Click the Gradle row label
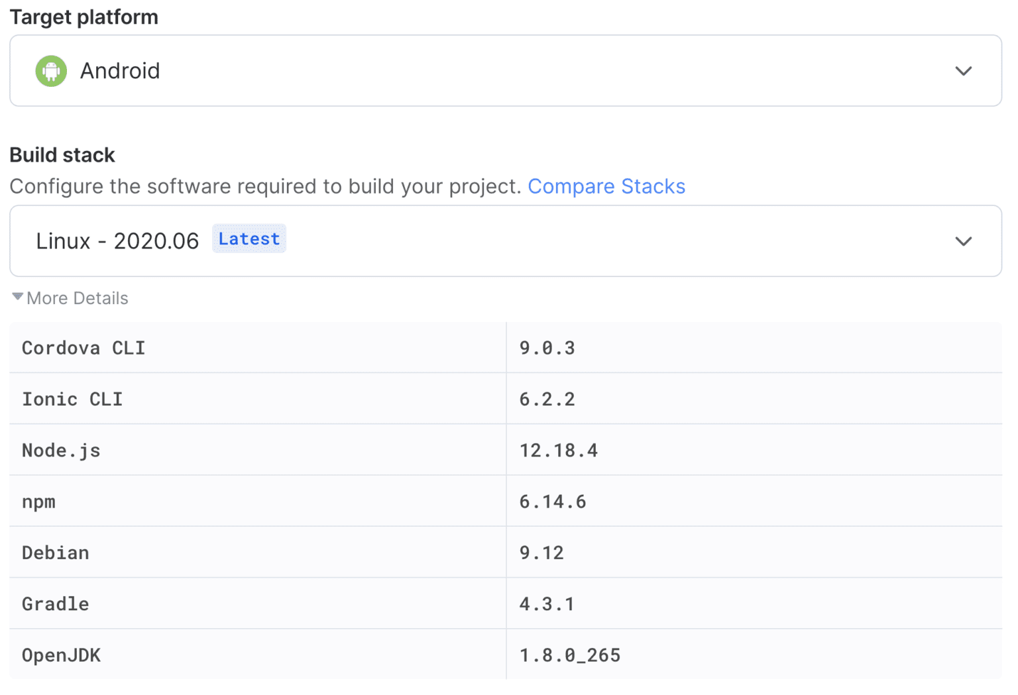The height and width of the screenshot is (695, 1018). pyautogui.click(x=56, y=604)
